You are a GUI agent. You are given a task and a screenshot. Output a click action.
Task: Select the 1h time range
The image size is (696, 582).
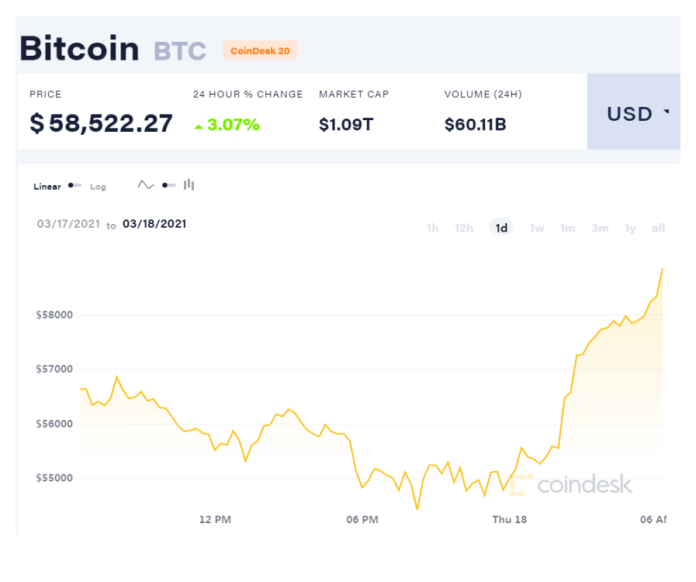[x=432, y=228]
